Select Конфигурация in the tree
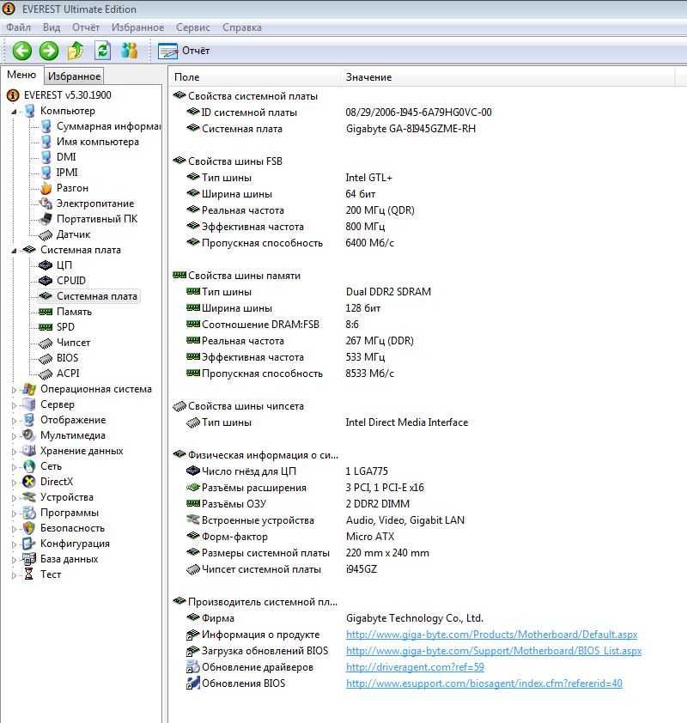The height and width of the screenshot is (723, 687). point(76,544)
